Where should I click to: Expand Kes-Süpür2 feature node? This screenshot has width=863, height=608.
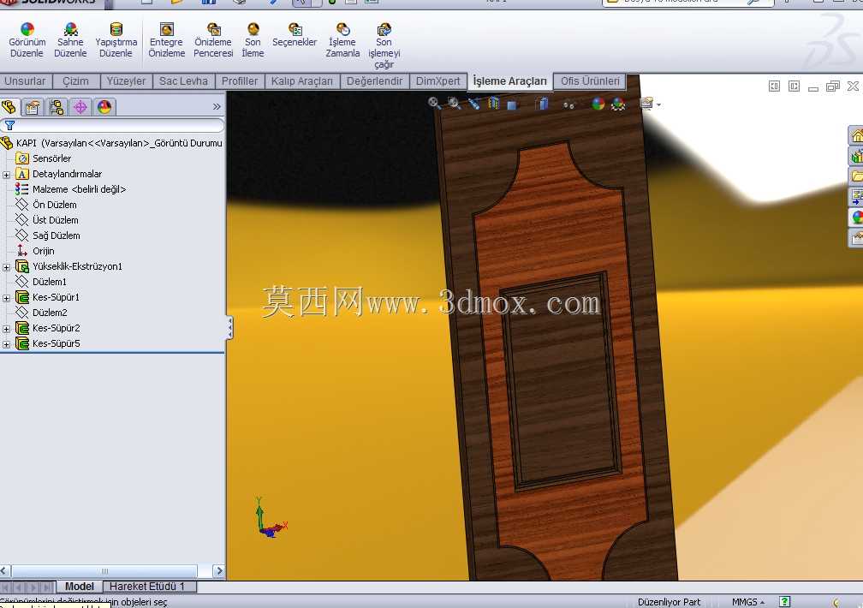pyautogui.click(x=7, y=329)
